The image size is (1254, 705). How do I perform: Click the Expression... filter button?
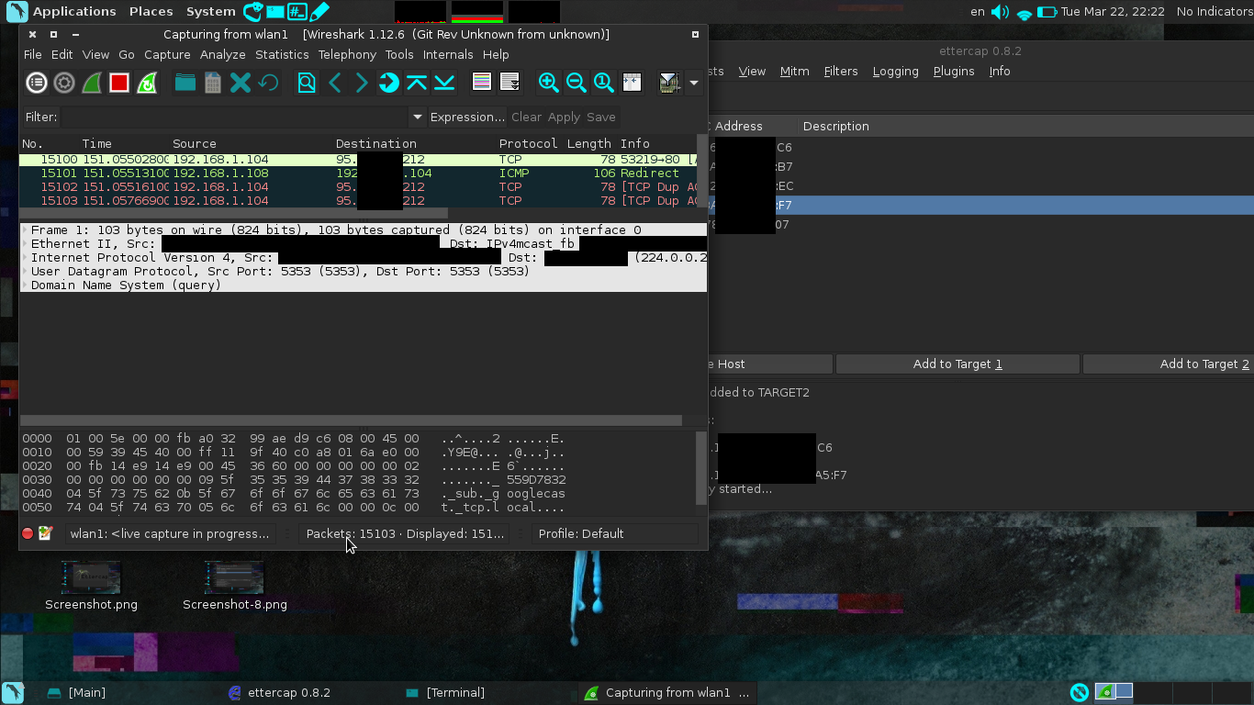click(x=467, y=117)
